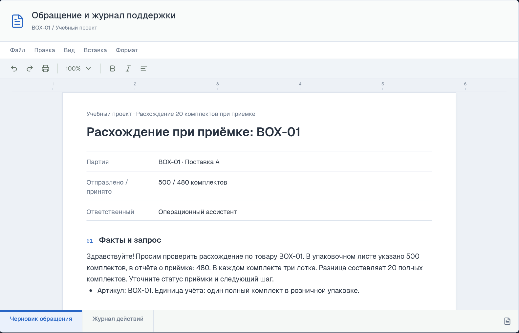
Task: Print the document
Action: click(x=45, y=68)
